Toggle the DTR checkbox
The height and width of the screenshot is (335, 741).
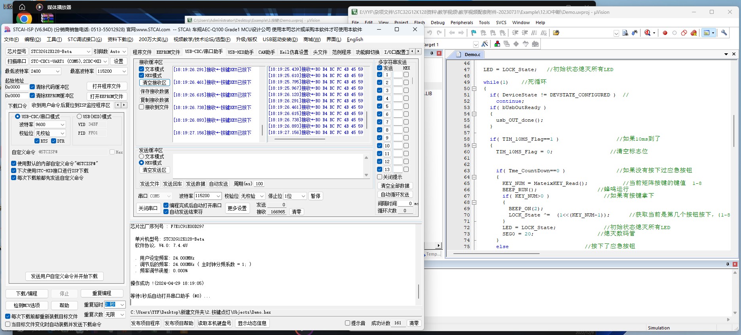click(x=54, y=141)
